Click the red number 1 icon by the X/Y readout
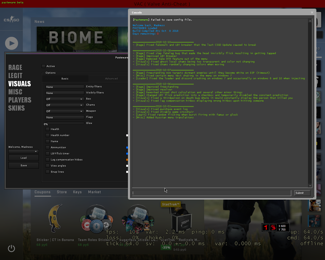 266,227
